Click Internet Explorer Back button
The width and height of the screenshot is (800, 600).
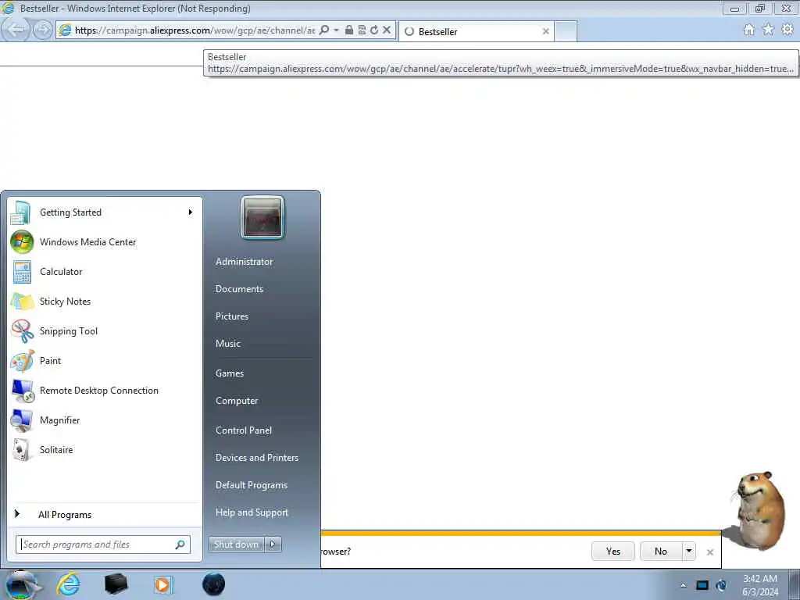pos(16,30)
